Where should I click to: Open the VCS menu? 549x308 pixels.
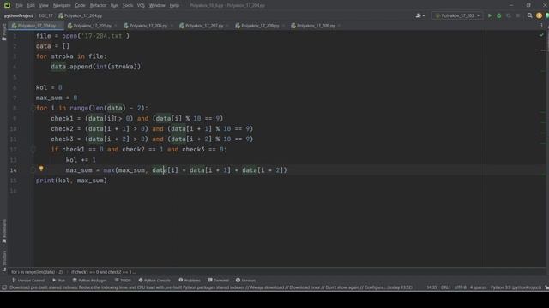[x=141, y=6]
